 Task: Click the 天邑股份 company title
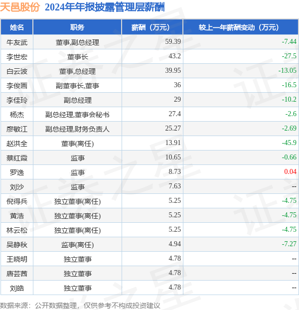coord(20,7)
